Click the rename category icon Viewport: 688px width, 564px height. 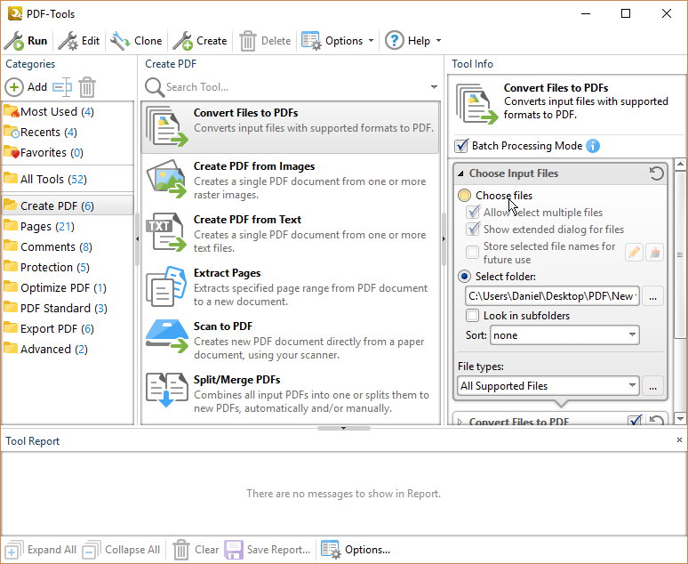click(x=62, y=87)
